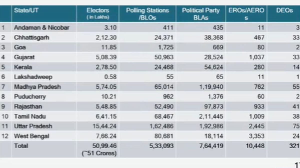Select the Total row label
The image size is (300, 168).
click(21, 146)
